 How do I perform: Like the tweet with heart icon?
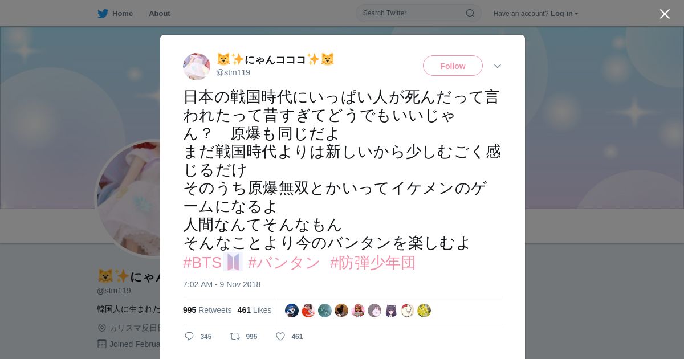tap(280, 336)
